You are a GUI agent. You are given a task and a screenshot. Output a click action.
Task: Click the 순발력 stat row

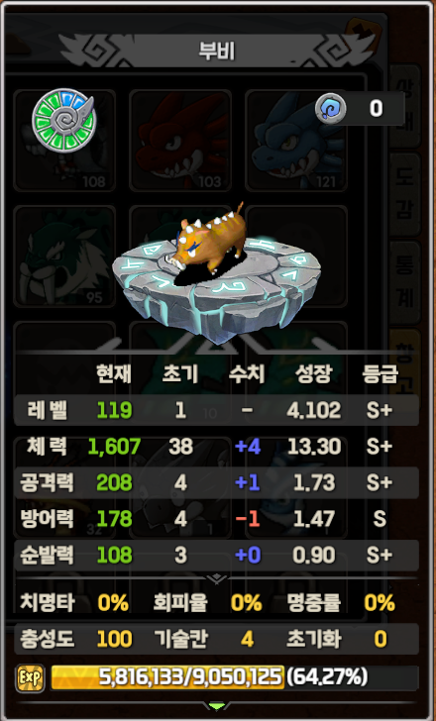[x=217, y=556]
